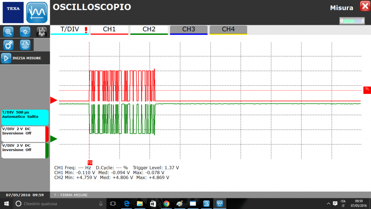The height and width of the screenshot is (209, 371).
Task: Click the zoom magnifier tool icon
Action: click(8, 32)
